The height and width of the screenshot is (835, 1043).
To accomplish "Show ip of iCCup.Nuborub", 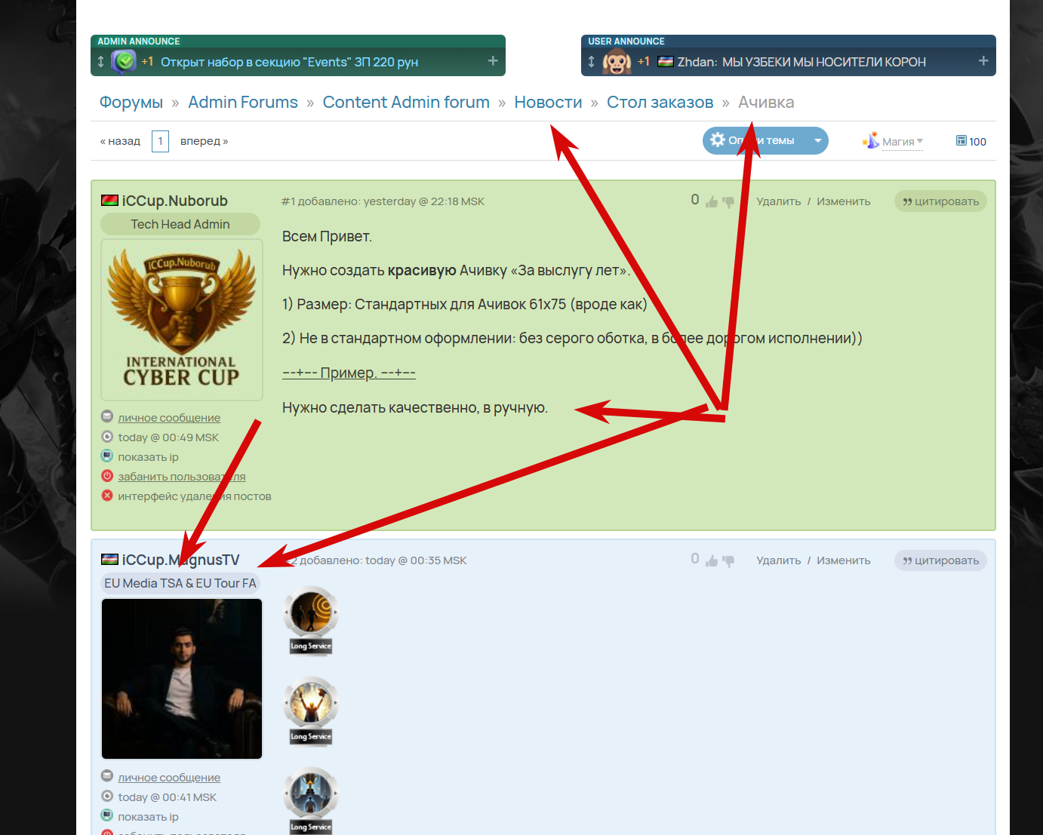I will [x=148, y=457].
